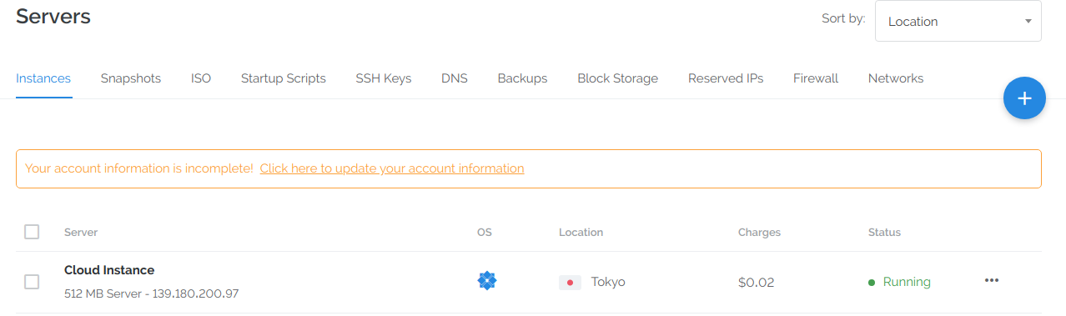This screenshot has height=316, width=1066.
Task: Click the blue plus deploy server button
Action: (1024, 98)
